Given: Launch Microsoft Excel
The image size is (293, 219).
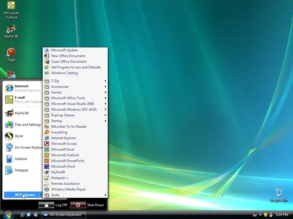Looking at the screenshot, I should (x=75, y=149).
